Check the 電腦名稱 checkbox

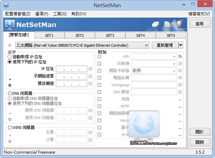99,78
